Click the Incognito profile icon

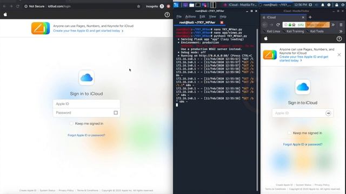click(x=162, y=6)
